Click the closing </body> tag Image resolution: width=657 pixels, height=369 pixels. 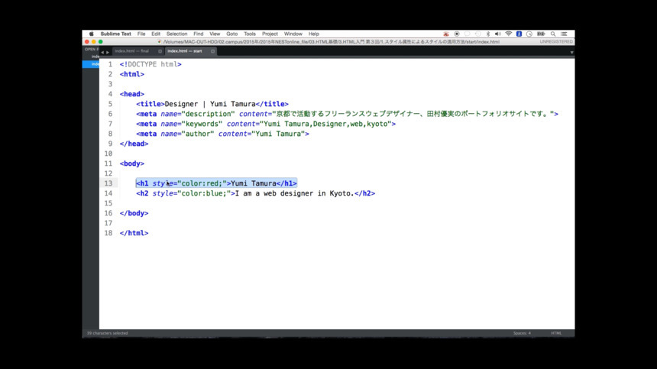(x=134, y=213)
